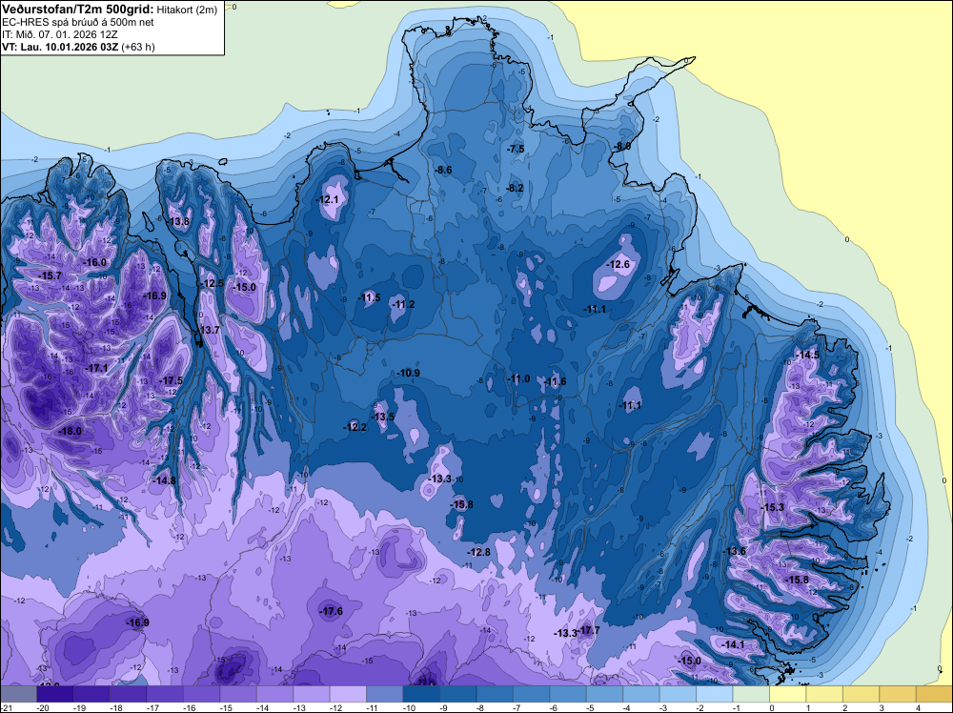Pick the legend swatch labeled 0

(788, 694)
